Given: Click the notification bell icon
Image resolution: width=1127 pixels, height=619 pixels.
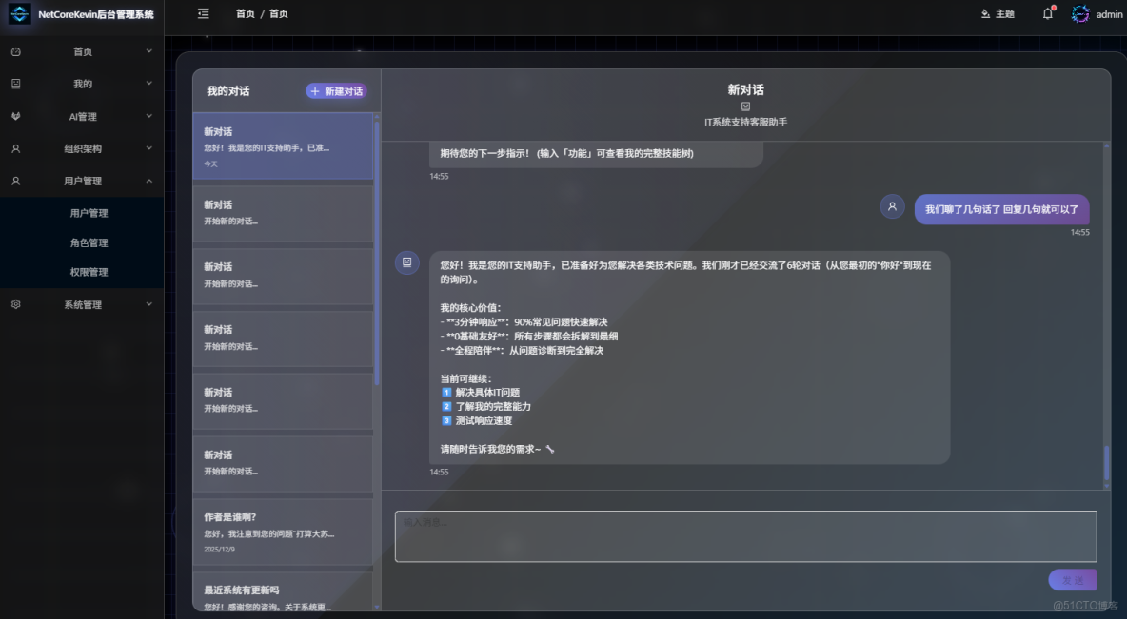Looking at the screenshot, I should click(x=1047, y=13).
